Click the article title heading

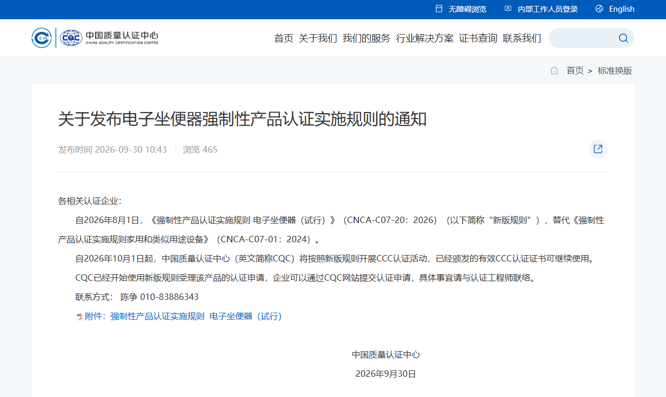(x=242, y=119)
